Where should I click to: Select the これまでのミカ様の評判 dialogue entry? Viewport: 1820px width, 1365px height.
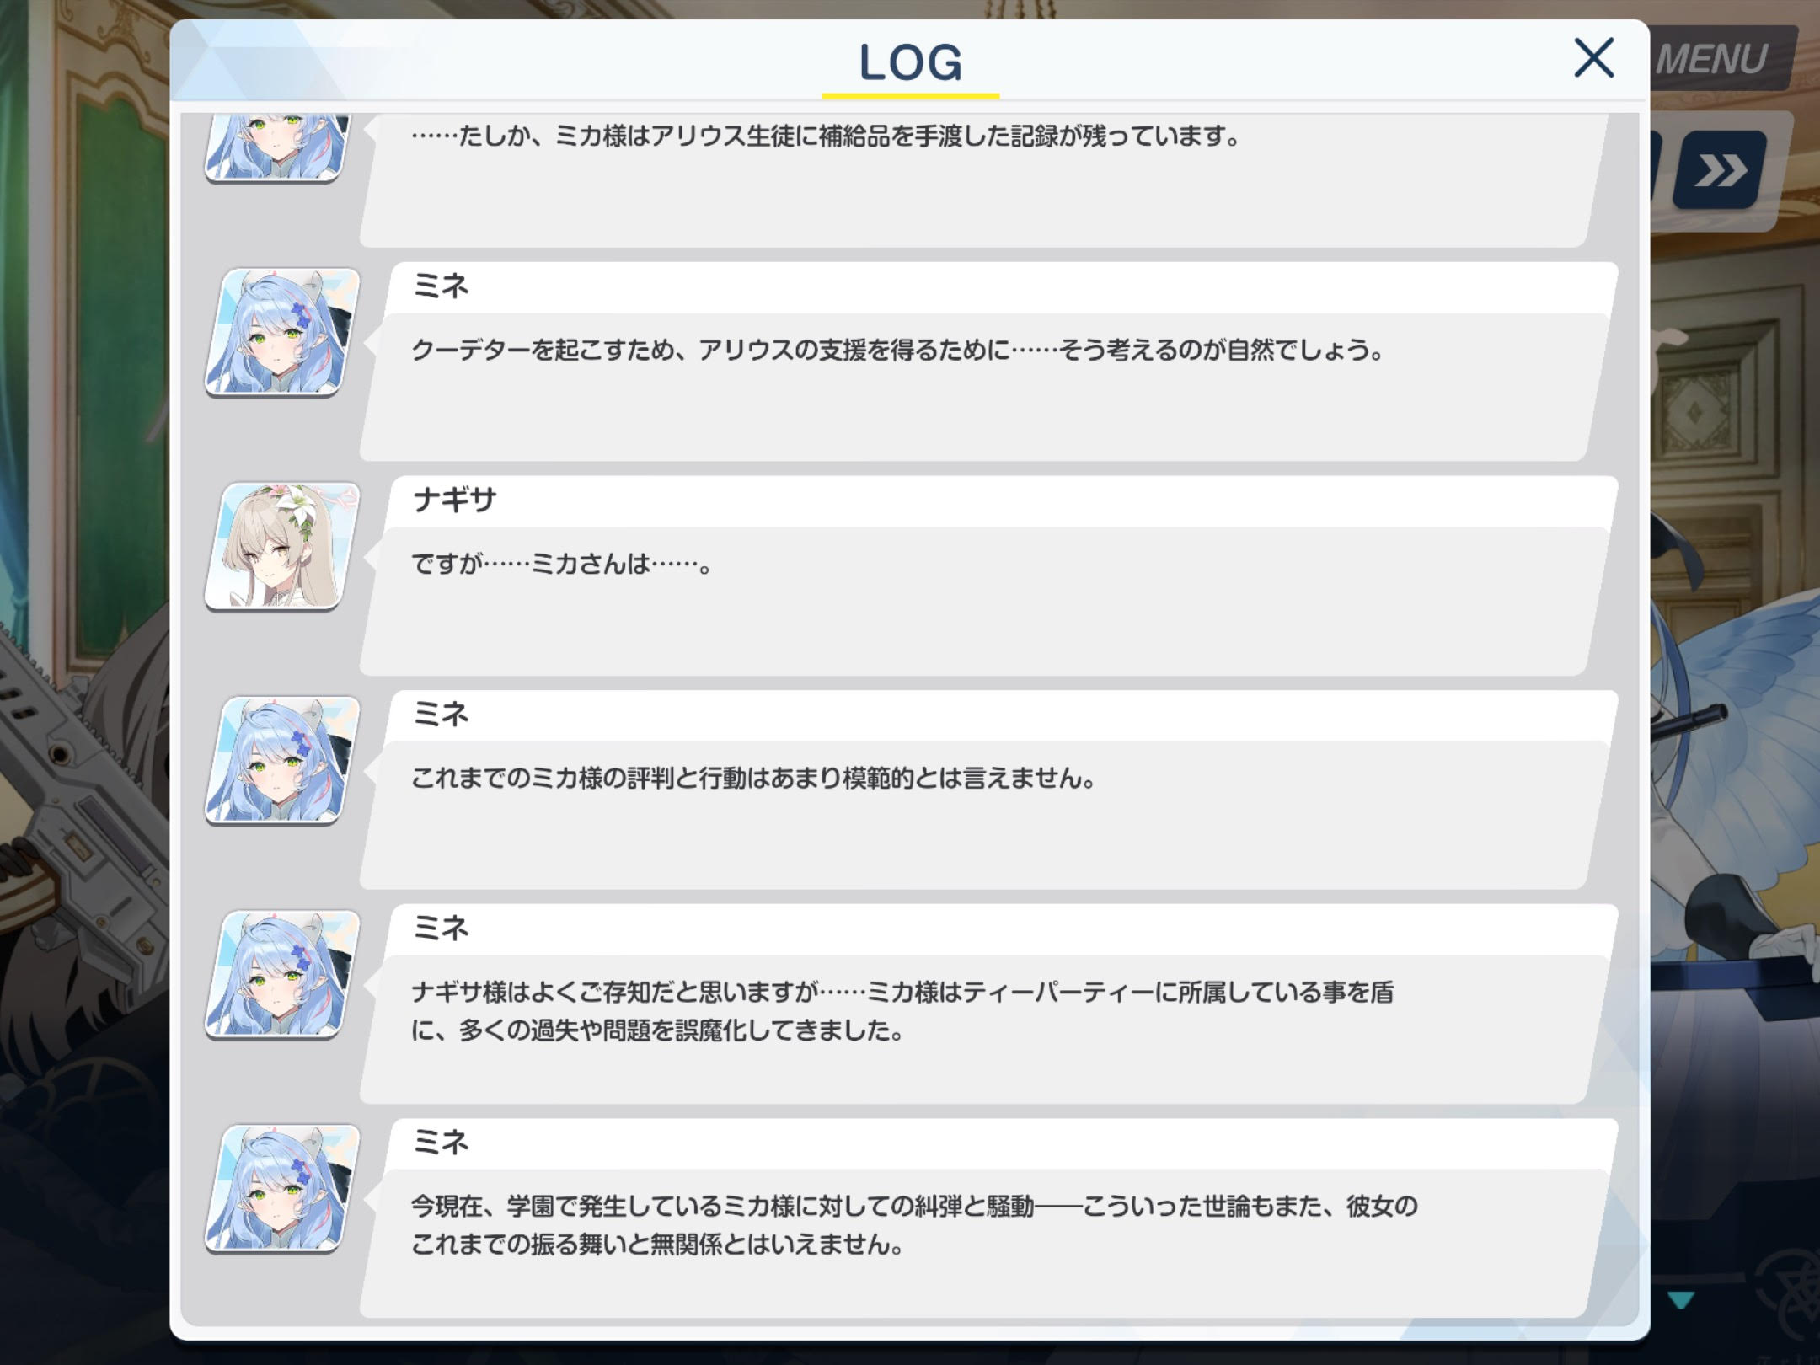point(988,790)
